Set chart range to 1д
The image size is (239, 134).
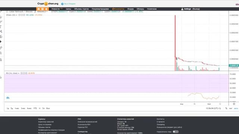(x=8, y=108)
